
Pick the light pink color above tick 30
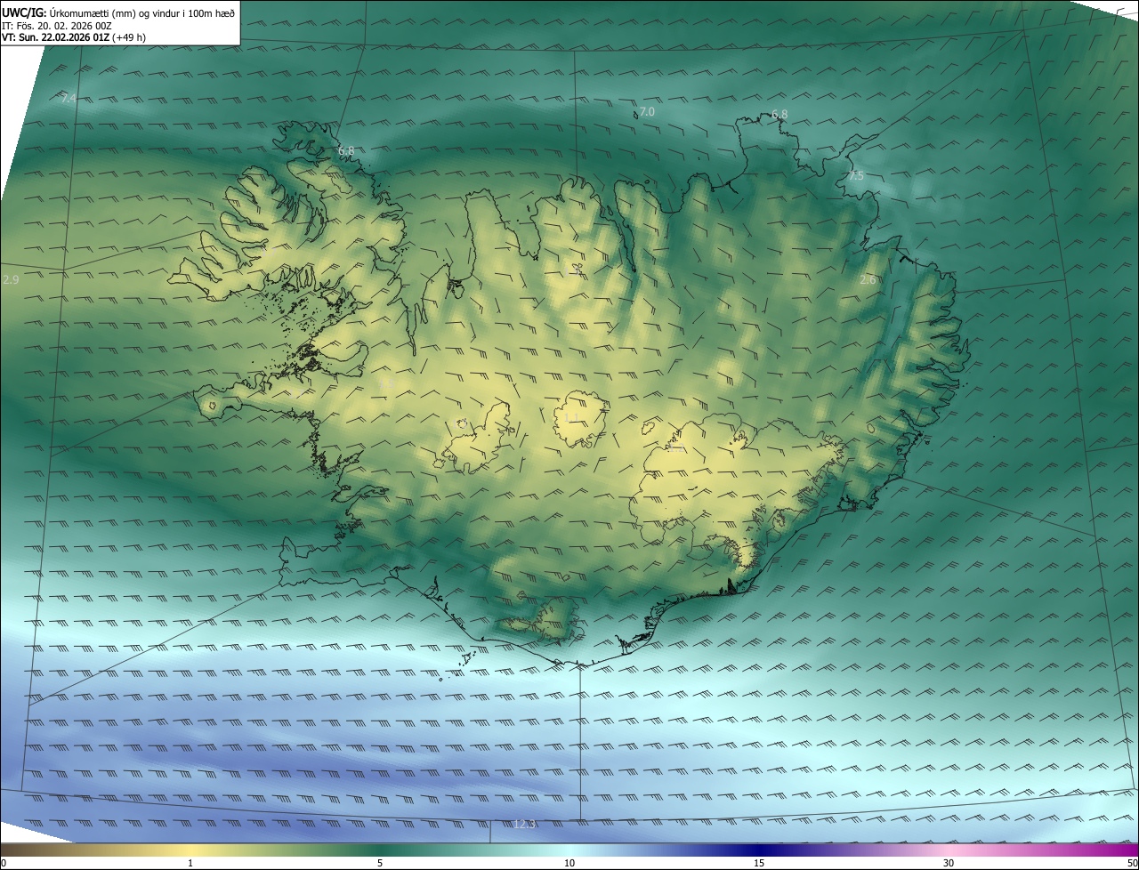coord(949,850)
